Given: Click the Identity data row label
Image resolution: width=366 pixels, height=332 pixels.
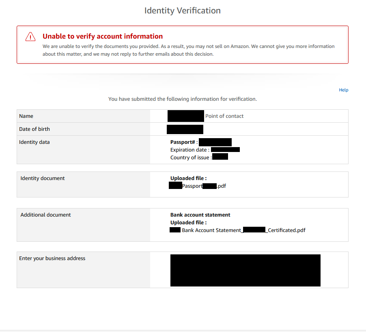Looking at the screenshot, I should click(x=34, y=142).
